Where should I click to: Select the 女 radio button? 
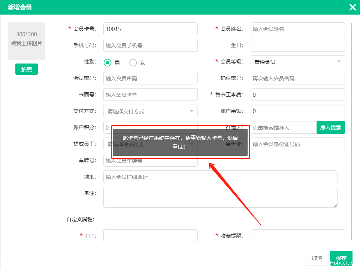[133, 62]
